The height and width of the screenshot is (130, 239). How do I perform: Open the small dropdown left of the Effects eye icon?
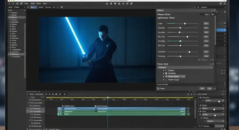tap(205, 15)
